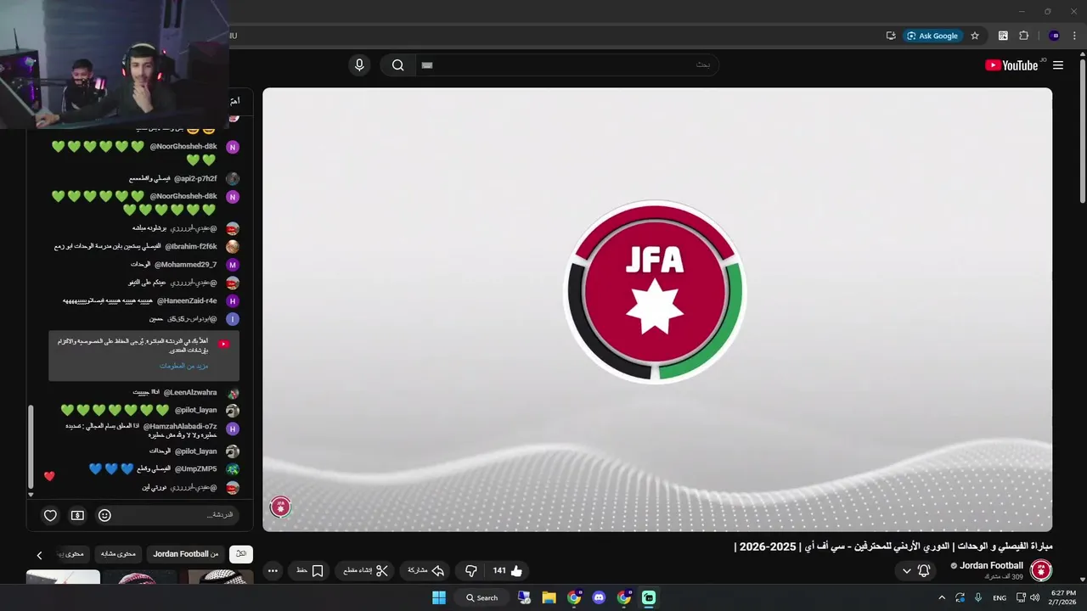Click the voice search microphone icon
The image size is (1087, 611).
(x=359, y=65)
